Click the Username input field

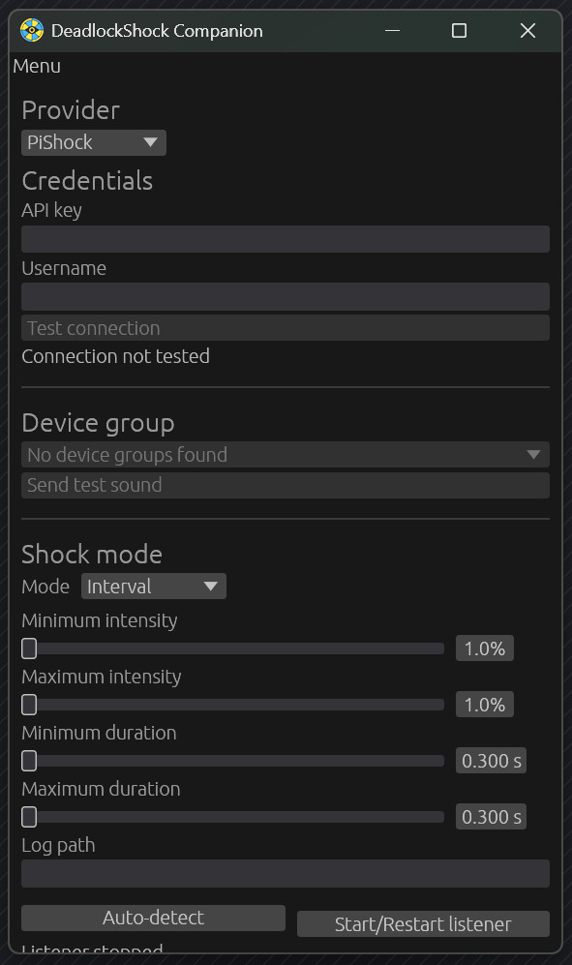coord(286,296)
